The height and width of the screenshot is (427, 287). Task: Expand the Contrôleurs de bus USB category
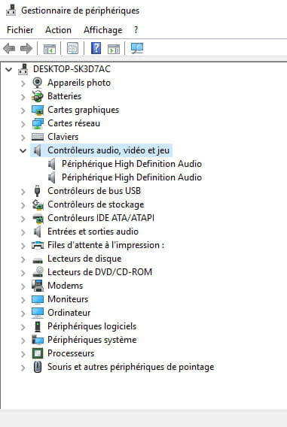point(23,192)
